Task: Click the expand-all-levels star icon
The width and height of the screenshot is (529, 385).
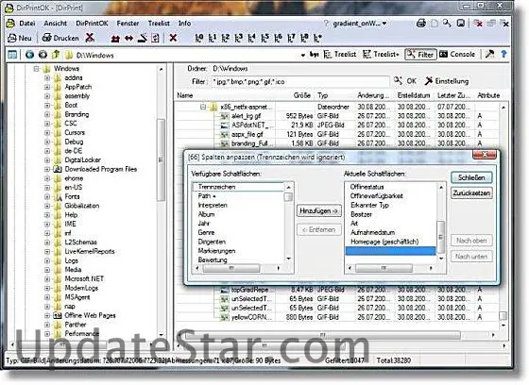Action: click(317, 38)
